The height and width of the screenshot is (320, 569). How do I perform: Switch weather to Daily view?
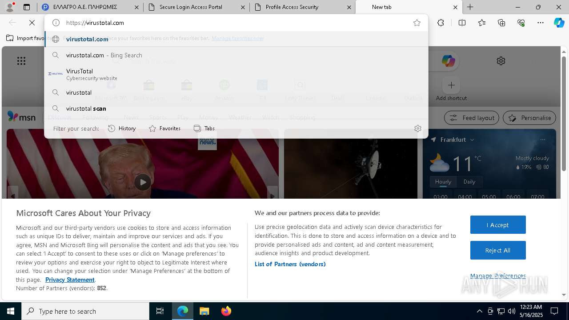coord(469,182)
